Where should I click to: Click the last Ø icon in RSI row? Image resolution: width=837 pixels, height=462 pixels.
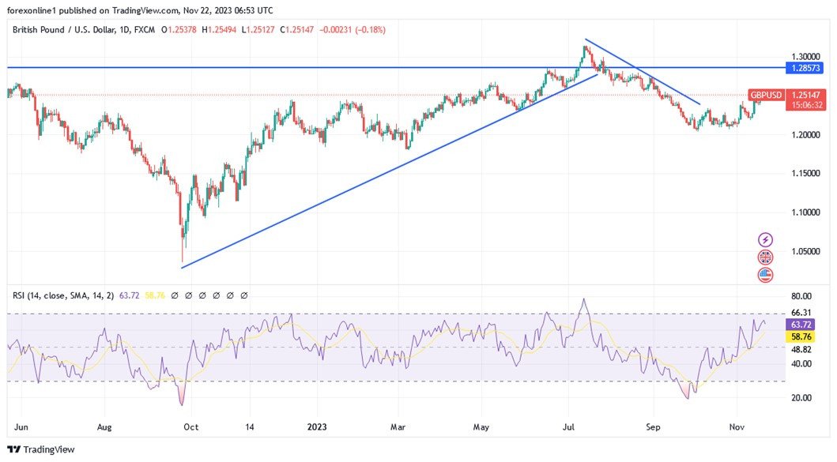coord(243,295)
